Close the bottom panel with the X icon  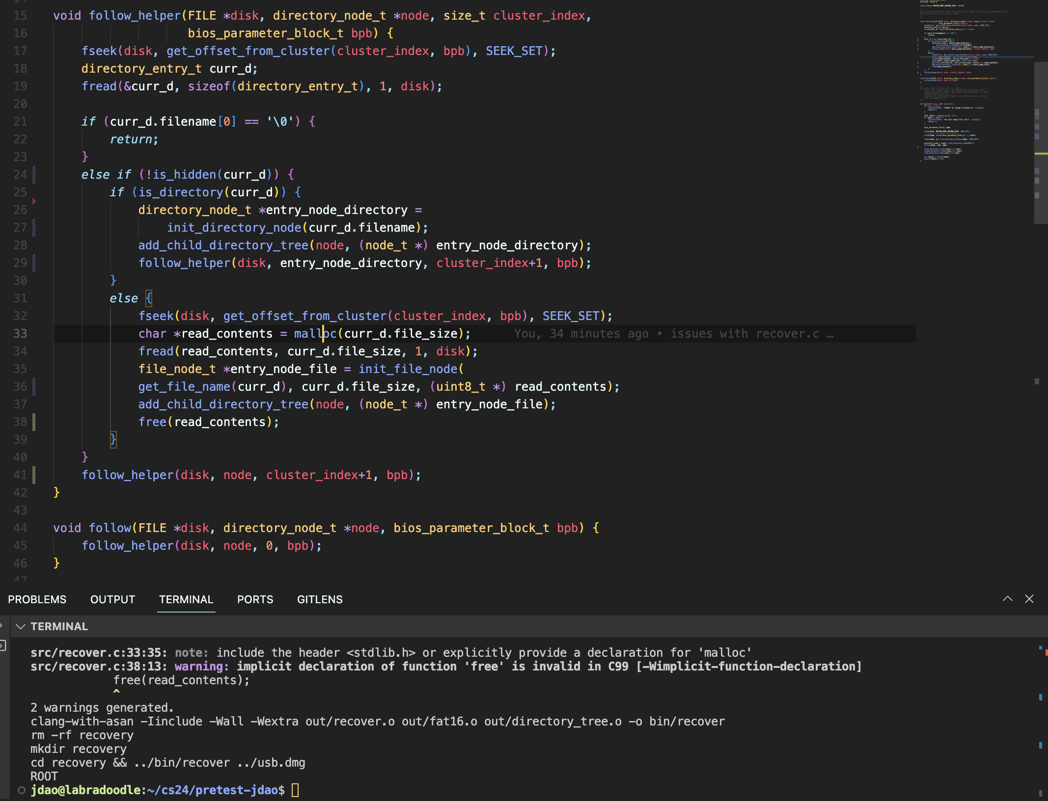pyautogui.click(x=1029, y=599)
